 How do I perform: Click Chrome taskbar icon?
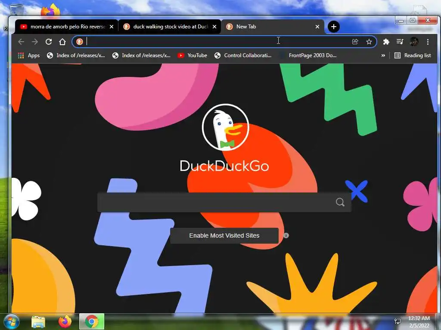pos(92,321)
